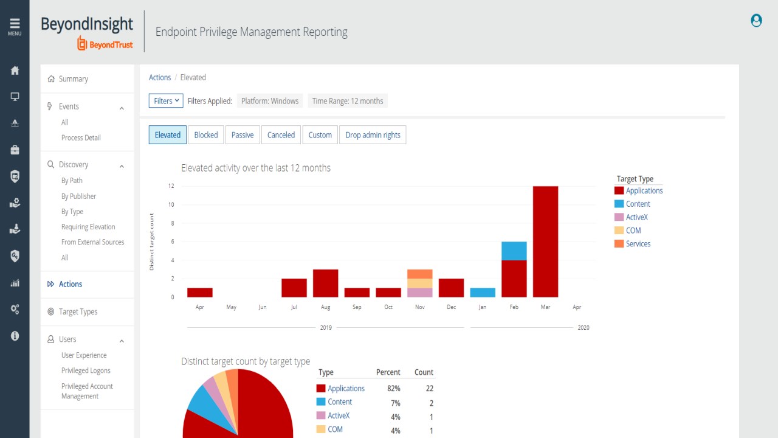Open the main hamburger MENU

pyautogui.click(x=15, y=26)
